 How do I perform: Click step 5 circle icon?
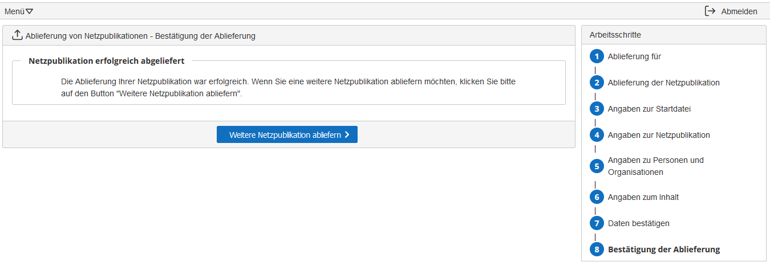597,166
